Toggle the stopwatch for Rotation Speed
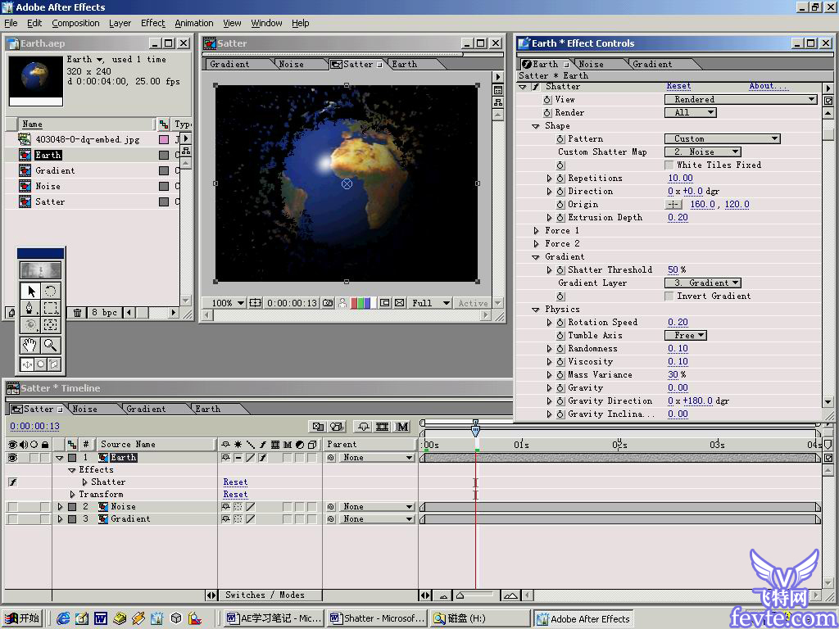The height and width of the screenshot is (629, 839). 560,323
